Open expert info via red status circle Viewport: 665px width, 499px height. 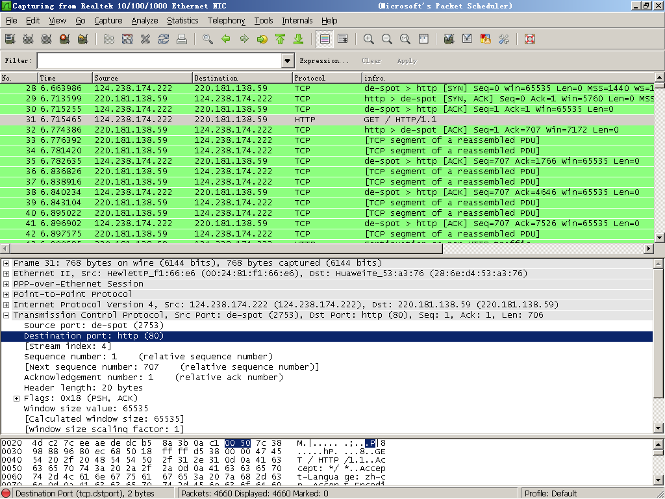click(6, 494)
